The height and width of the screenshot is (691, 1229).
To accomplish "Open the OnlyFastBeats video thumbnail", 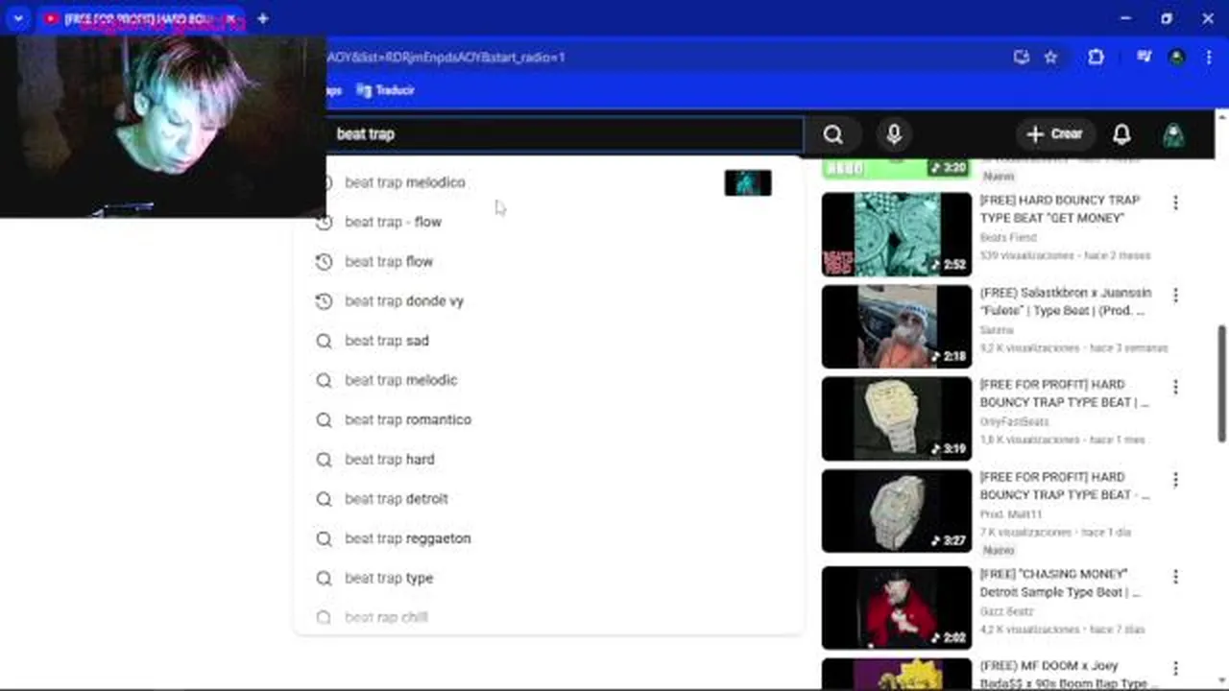I will coord(897,418).
